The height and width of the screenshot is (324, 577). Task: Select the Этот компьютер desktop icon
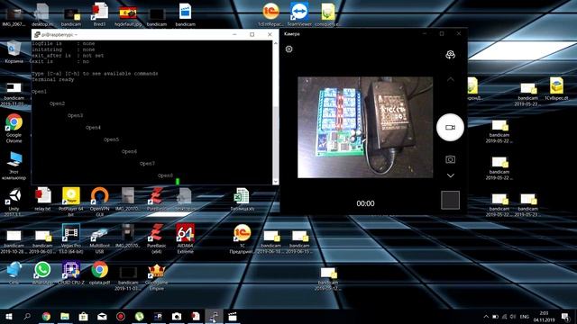pyautogui.click(x=14, y=166)
